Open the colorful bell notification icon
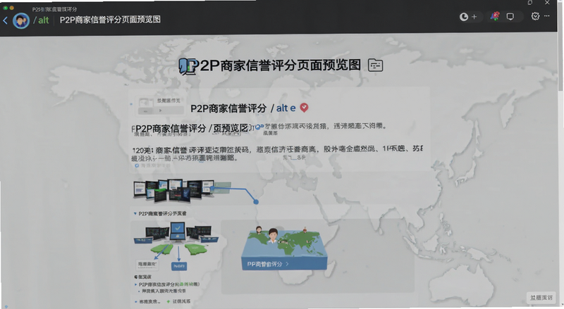Screen dimensions: 564x309 click(x=496, y=15)
